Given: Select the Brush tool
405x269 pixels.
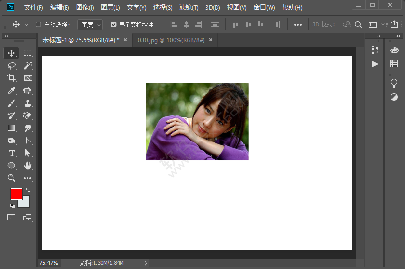Looking at the screenshot, I should [x=12, y=103].
